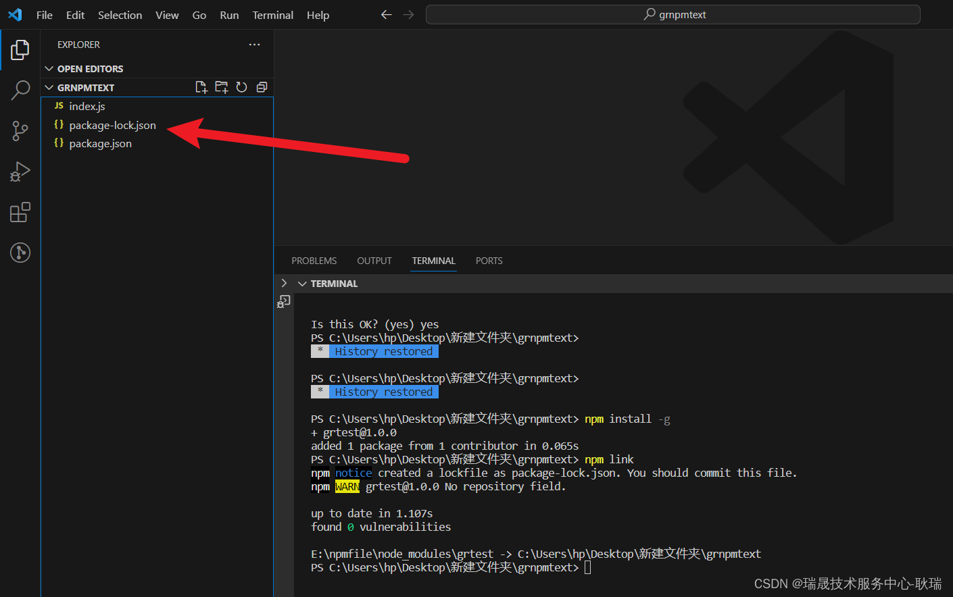953x597 pixels.
Task: Go back with the left arrow
Action: (x=386, y=14)
